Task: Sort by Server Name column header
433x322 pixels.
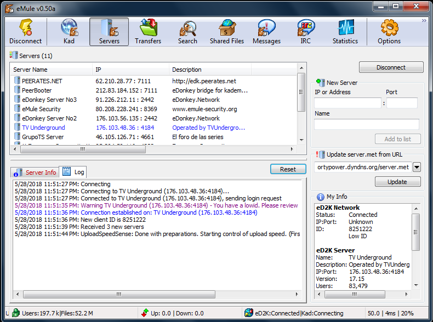Action: pos(51,70)
